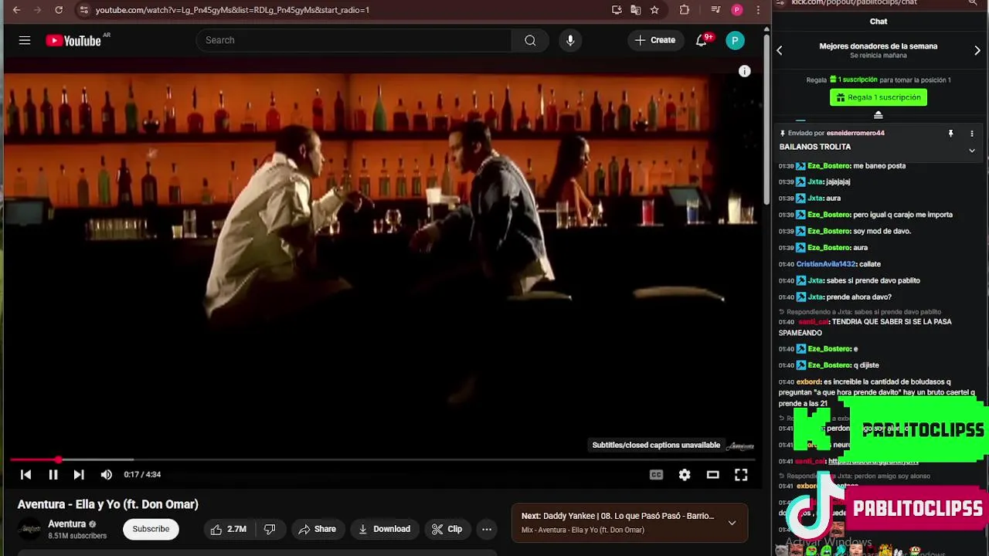Image resolution: width=989 pixels, height=556 pixels.
Task: Show previous donor panel in chat
Action: coord(780,50)
